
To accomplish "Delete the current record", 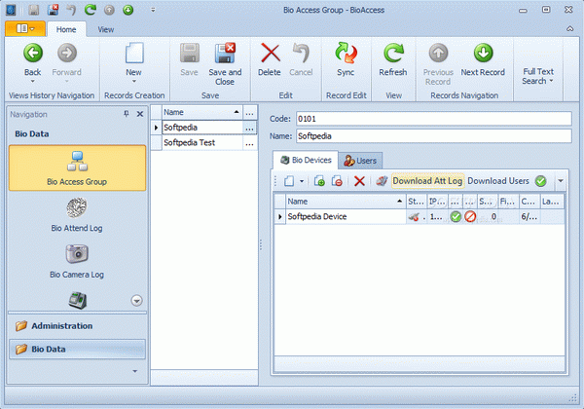I will pos(270,59).
